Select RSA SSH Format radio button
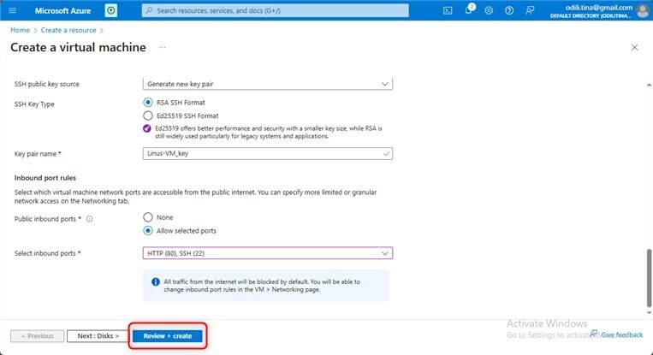The width and height of the screenshot is (653, 355). [x=148, y=103]
